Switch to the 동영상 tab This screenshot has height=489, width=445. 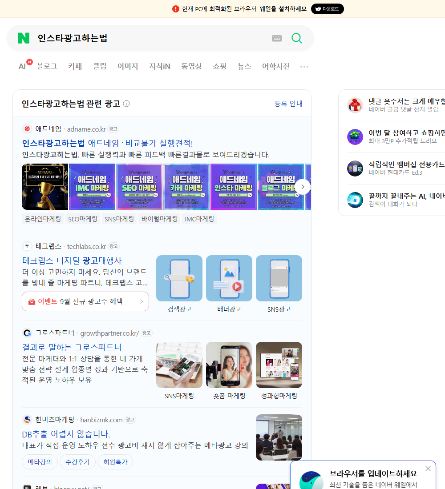[191, 66]
